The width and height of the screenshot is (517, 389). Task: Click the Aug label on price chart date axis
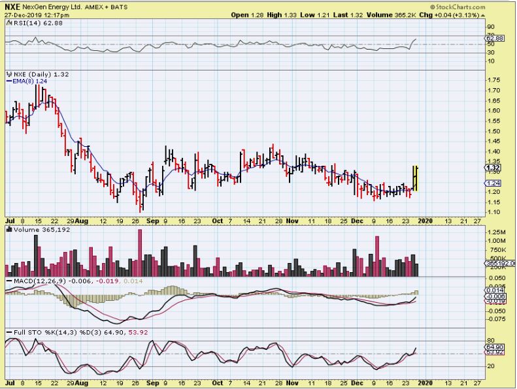82,221
